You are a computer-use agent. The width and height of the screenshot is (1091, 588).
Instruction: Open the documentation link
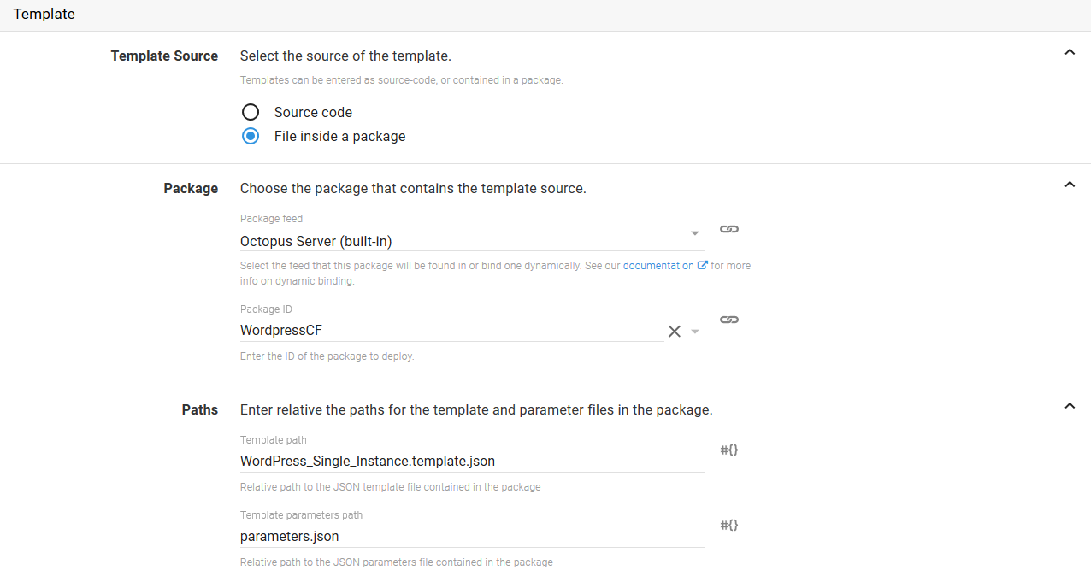pyautogui.click(x=658, y=266)
